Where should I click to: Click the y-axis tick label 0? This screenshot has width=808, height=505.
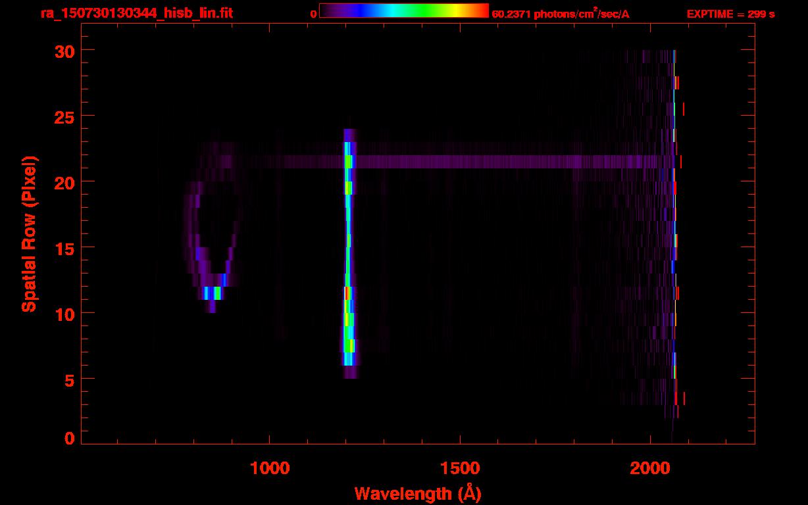click(68, 438)
